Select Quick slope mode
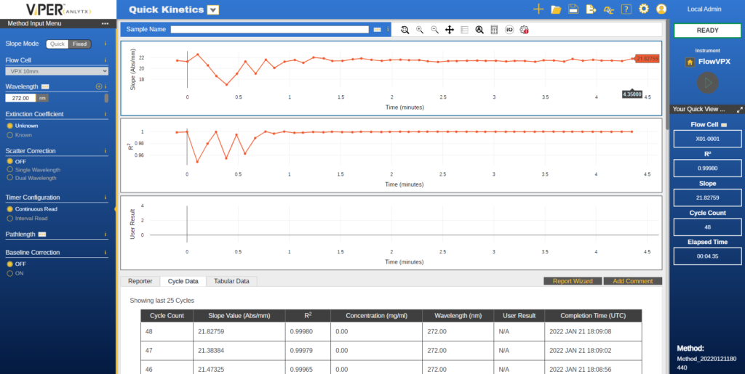Viewport: 745px width, 374px height. [x=57, y=44]
